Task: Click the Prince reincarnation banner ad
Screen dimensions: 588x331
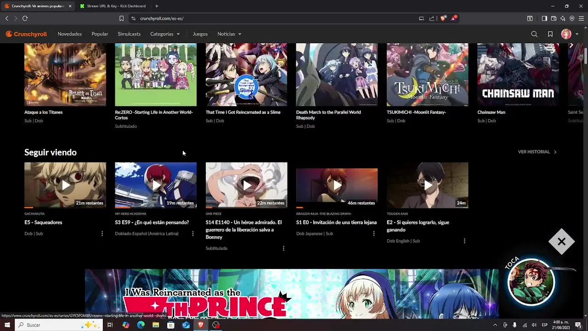Action: point(292,293)
